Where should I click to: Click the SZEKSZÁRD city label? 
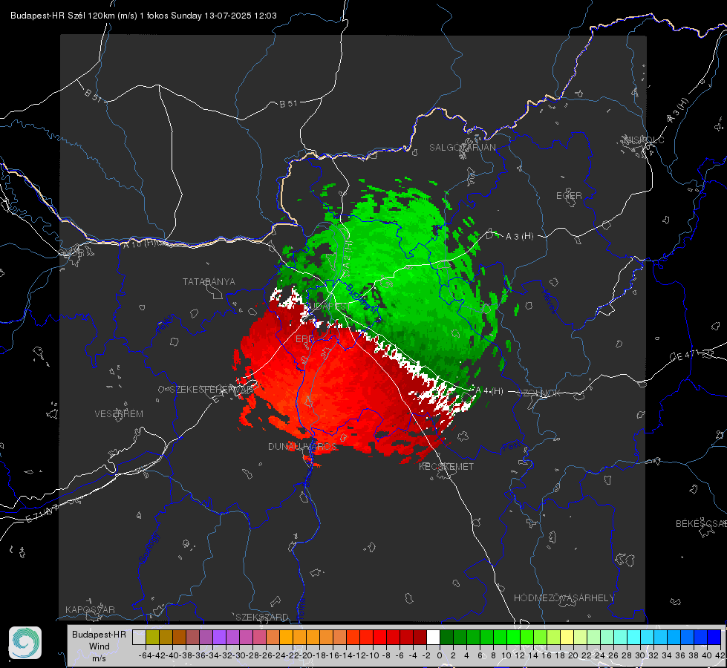coord(262,617)
